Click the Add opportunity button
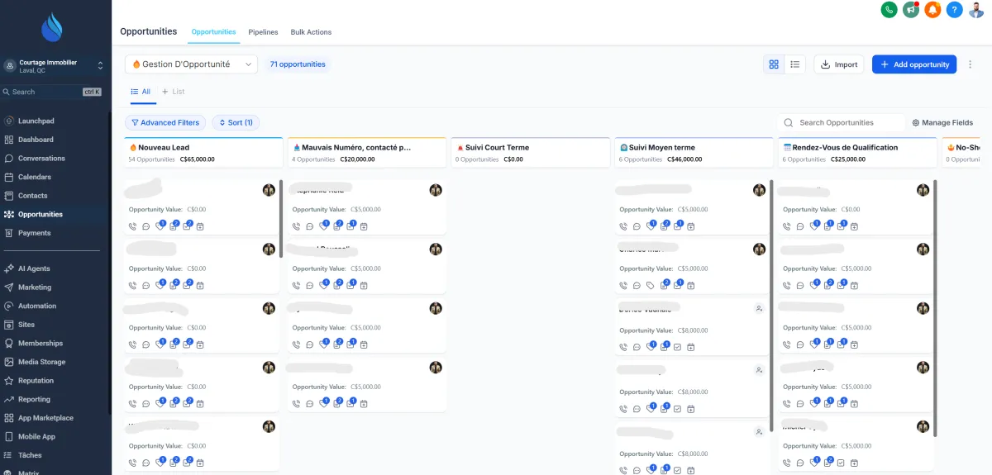This screenshot has width=992, height=475. click(913, 64)
